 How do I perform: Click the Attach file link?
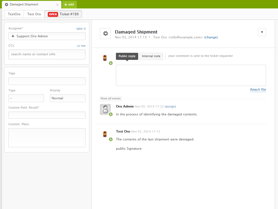pyautogui.click(x=258, y=90)
